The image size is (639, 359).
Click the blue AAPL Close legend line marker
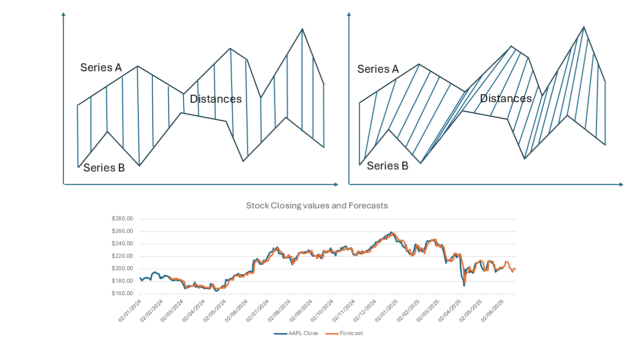pyautogui.click(x=280, y=333)
